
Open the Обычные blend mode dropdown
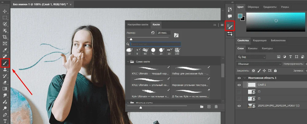point(259,64)
